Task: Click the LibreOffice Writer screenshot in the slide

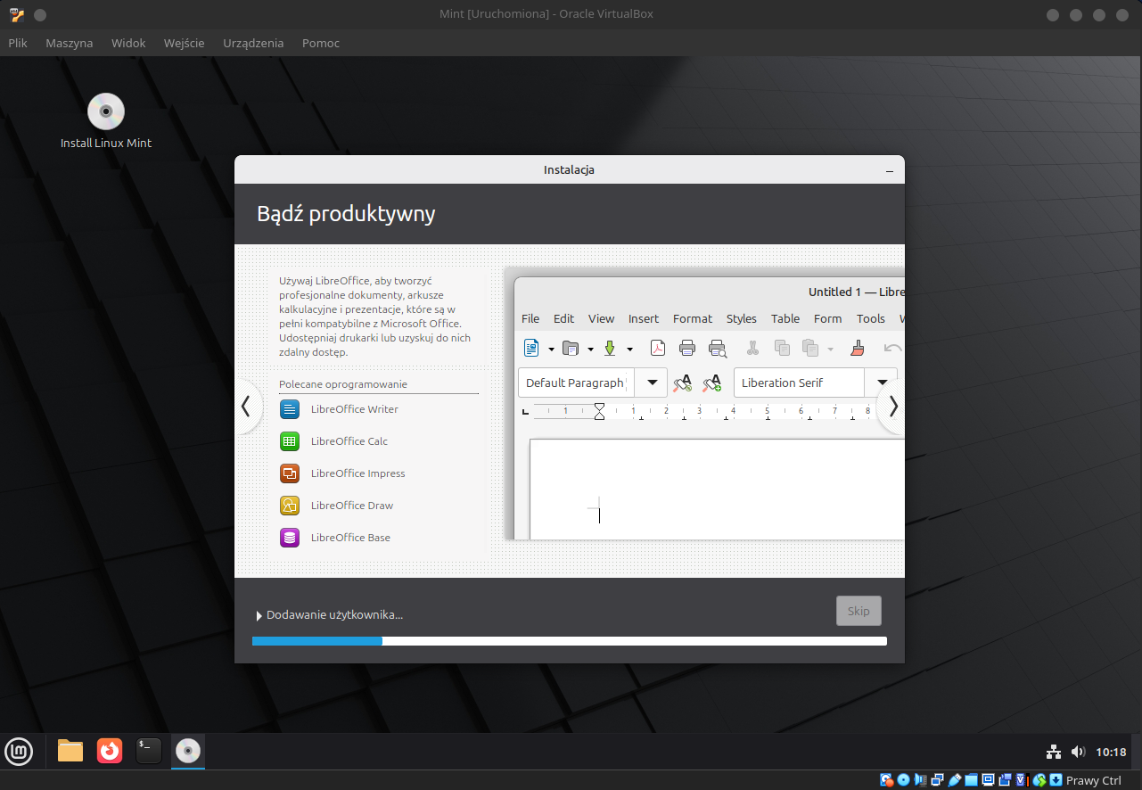Action: click(704, 403)
